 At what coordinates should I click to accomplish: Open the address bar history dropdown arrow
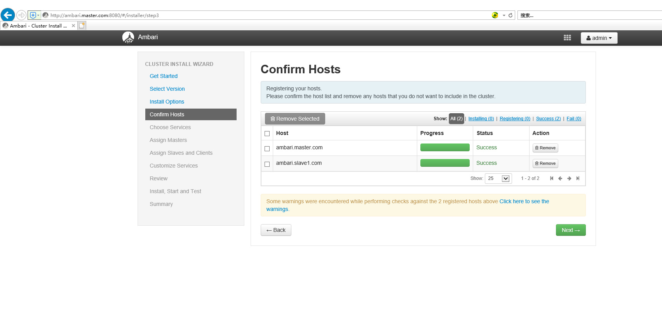tap(504, 16)
